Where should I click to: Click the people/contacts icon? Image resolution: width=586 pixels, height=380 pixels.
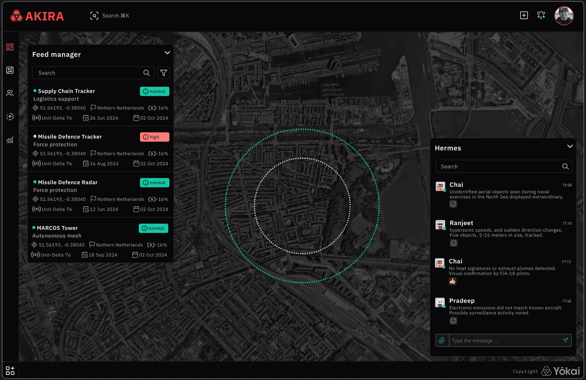point(10,93)
